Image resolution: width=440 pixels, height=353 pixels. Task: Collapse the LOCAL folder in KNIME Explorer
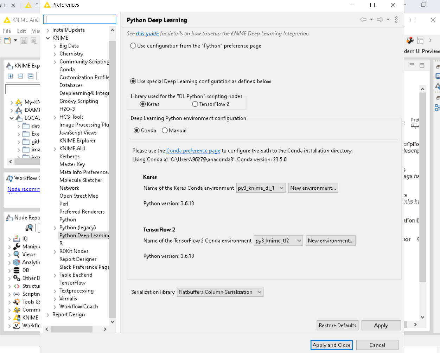12,118
